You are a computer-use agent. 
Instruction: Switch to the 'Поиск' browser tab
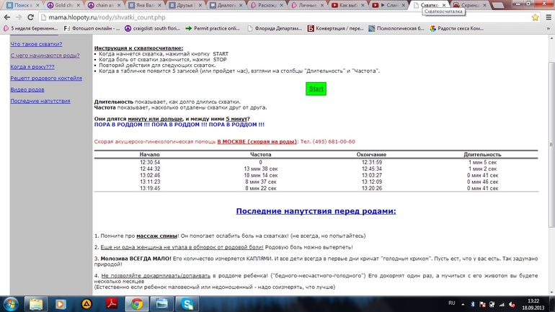[x=22, y=5]
